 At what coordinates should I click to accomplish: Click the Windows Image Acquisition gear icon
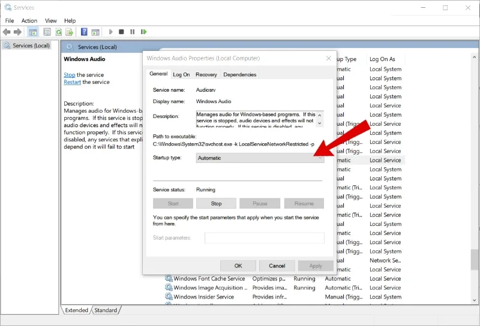(x=169, y=288)
